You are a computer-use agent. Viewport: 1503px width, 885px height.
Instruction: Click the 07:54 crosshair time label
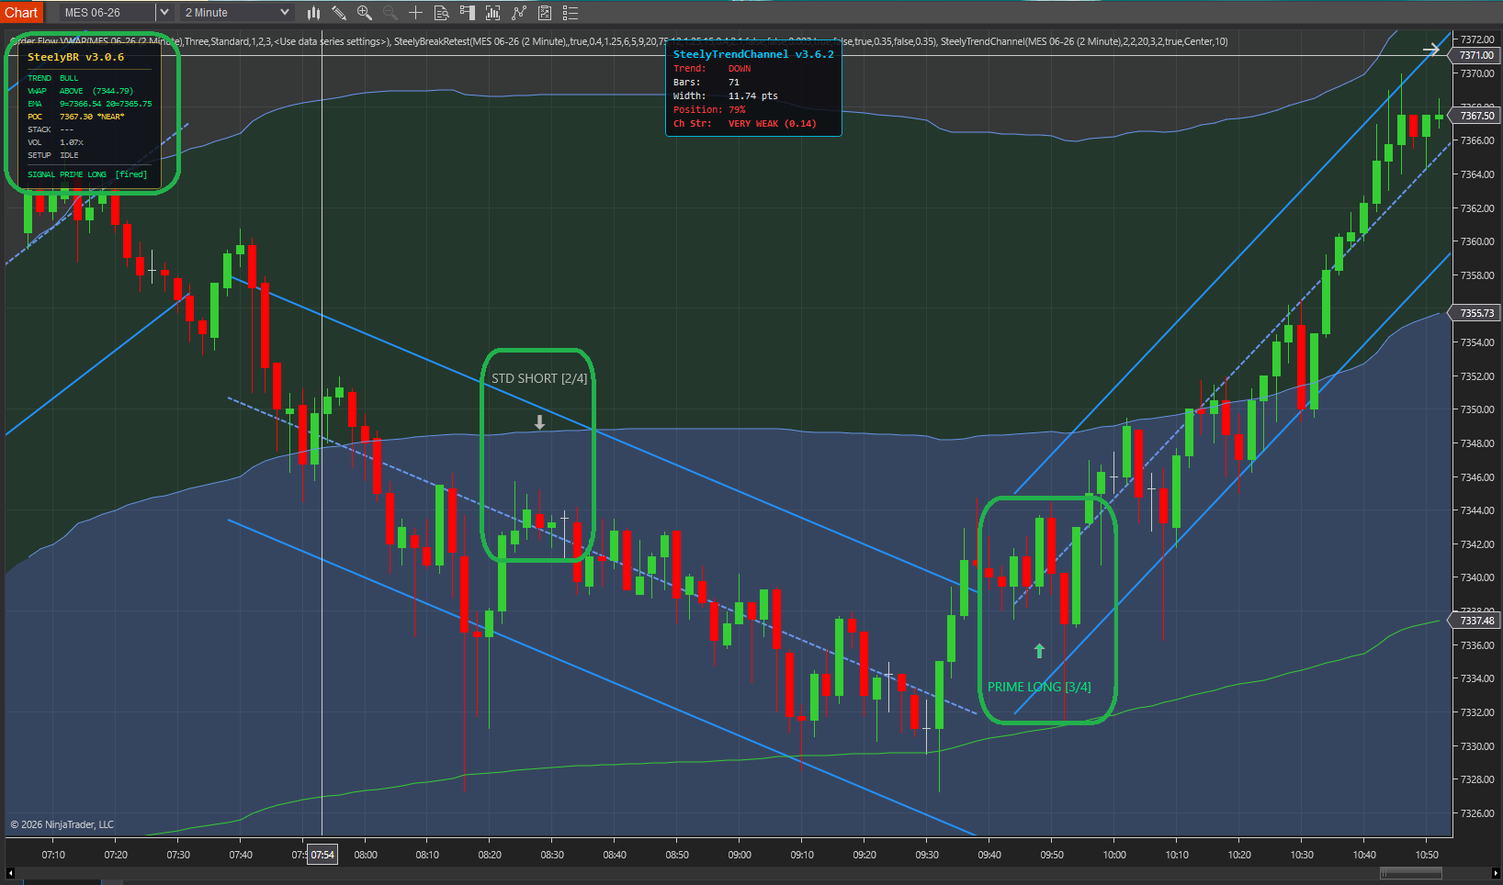(x=322, y=855)
